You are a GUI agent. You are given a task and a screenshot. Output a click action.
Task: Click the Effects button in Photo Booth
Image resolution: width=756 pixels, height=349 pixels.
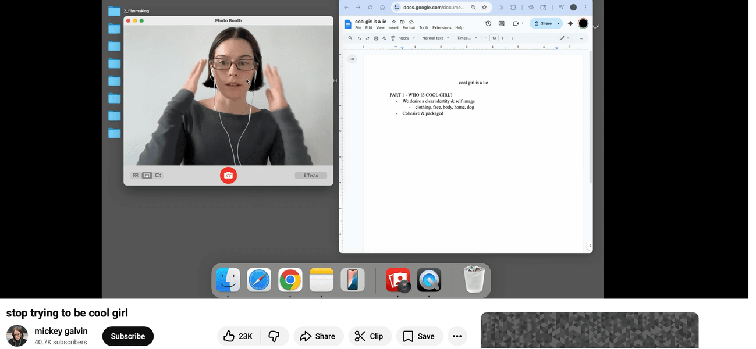pos(311,175)
